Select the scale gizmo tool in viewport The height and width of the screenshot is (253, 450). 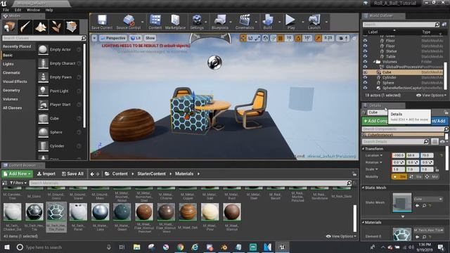[257, 38]
